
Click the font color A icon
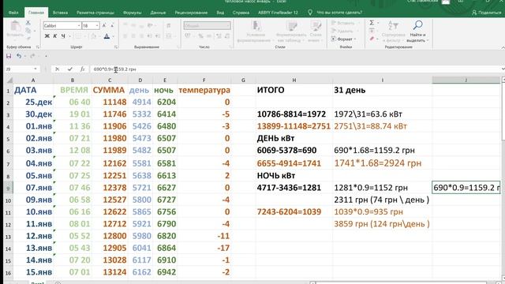coord(107,36)
